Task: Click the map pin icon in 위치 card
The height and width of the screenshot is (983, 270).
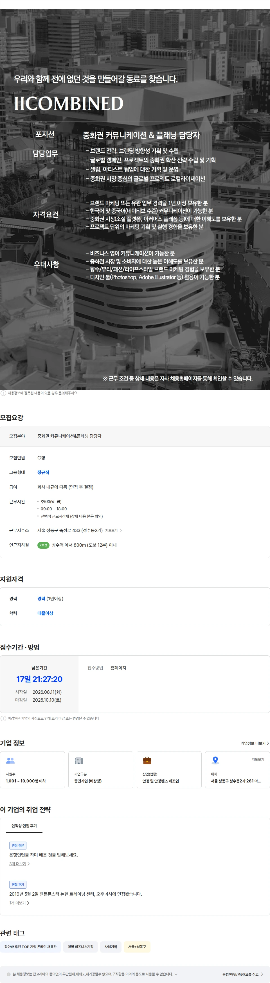Action: point(215,760)
